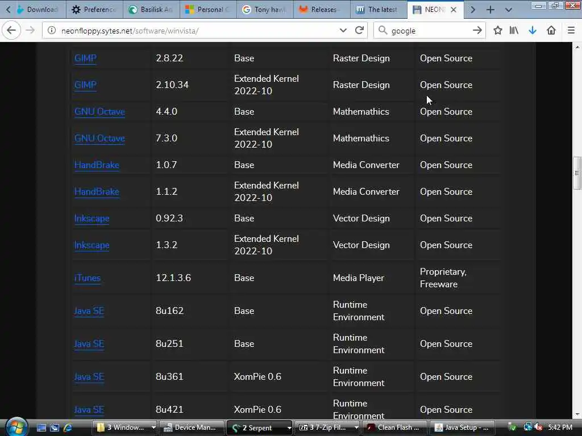This screenshot has height=436, width=582.
Task: Switch to the Personal tab
Action: (208, 10)
